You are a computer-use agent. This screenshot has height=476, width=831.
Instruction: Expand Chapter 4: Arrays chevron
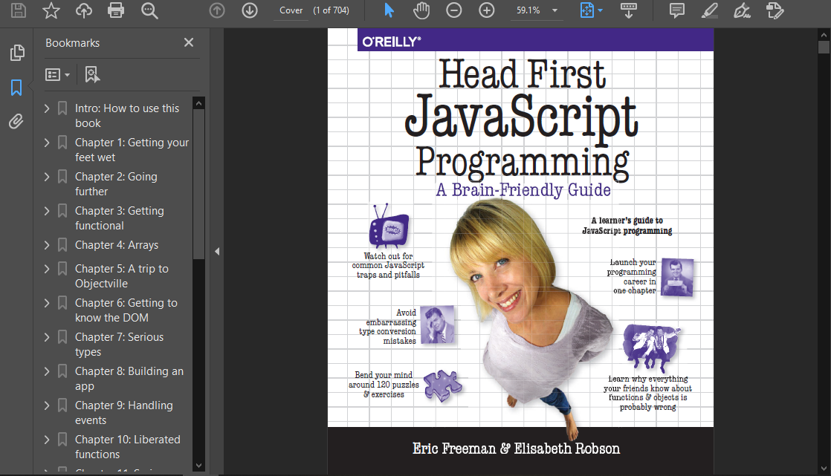pos(47,245)
